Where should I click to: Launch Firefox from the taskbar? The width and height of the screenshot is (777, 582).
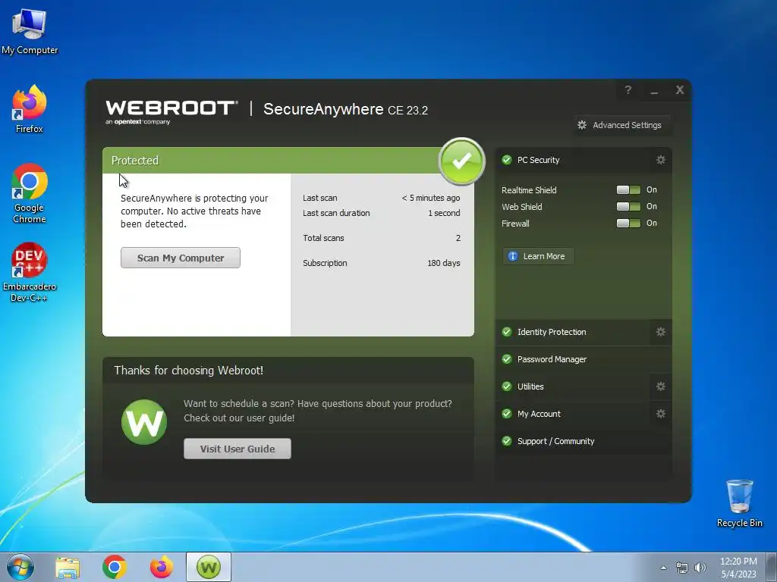click(x=161, y=567)
